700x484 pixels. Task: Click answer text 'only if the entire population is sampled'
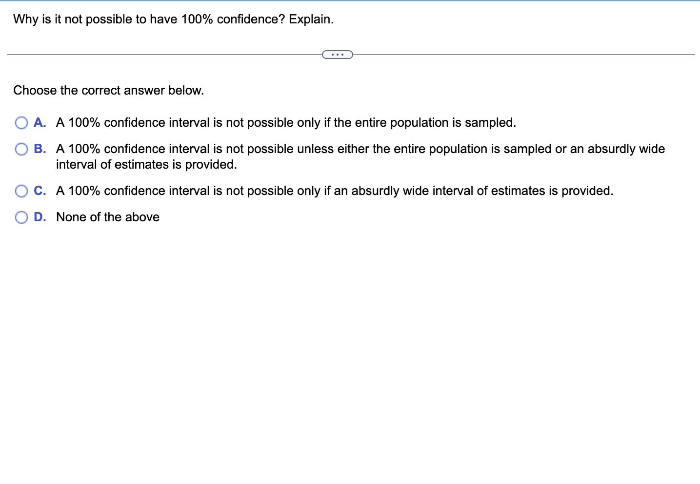[405, 122]
